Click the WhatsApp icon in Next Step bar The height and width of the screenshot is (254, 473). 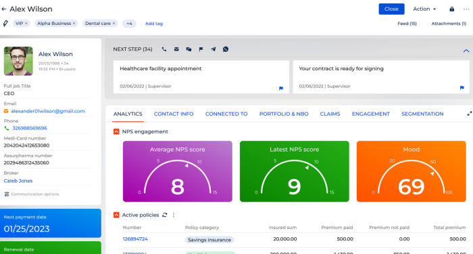click(x=226, y=49)
